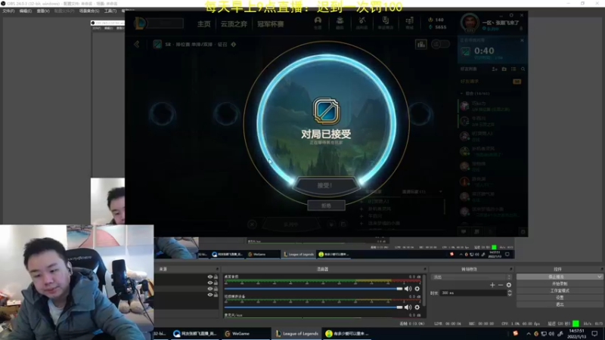
Task: Click the 设置 settings button in OBS
Action: click(x=560, y=298)
